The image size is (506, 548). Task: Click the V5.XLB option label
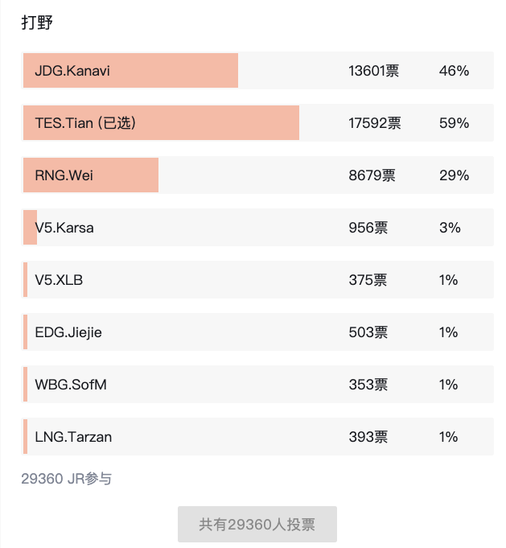pos(59,280)
